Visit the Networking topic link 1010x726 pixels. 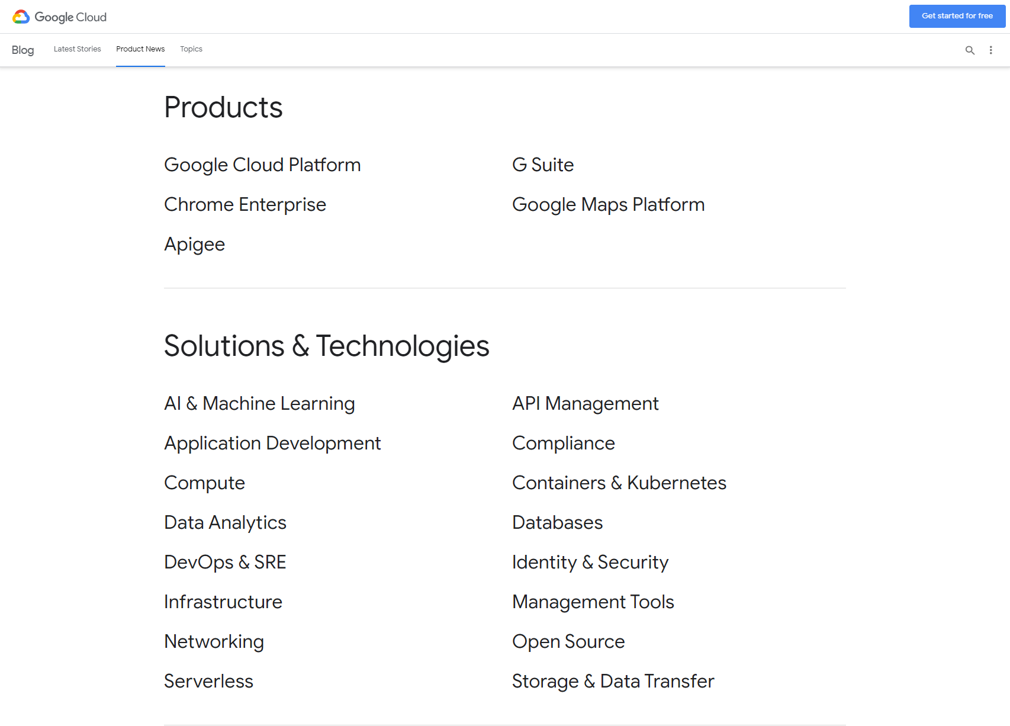tap(214, 641)
